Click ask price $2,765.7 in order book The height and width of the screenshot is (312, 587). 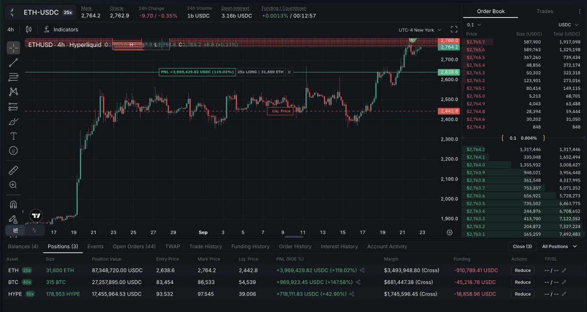tap(475, 42)
